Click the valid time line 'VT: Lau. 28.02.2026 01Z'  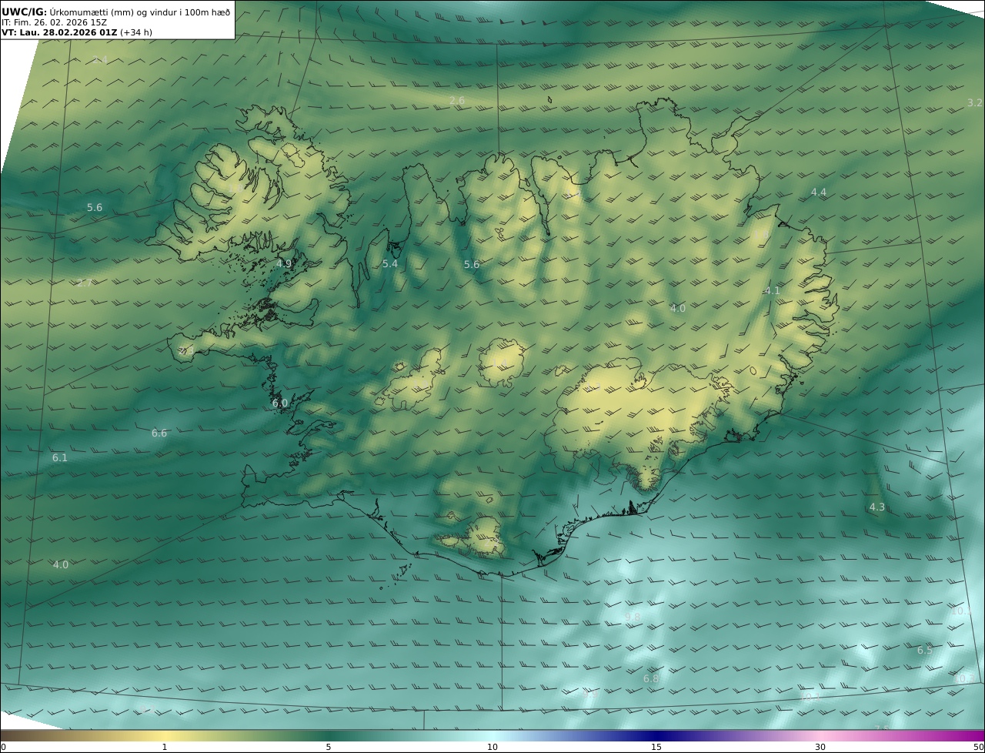tap(59, 33)
